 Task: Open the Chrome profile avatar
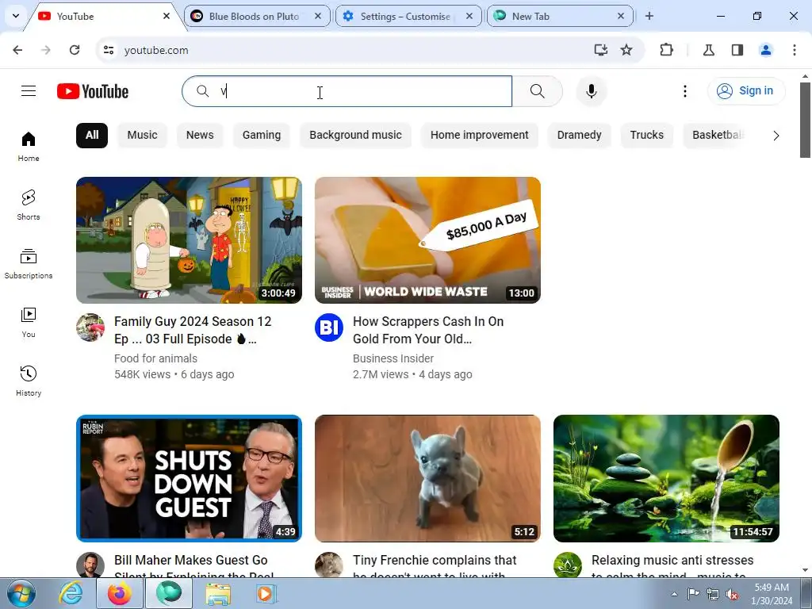[766, 50]
